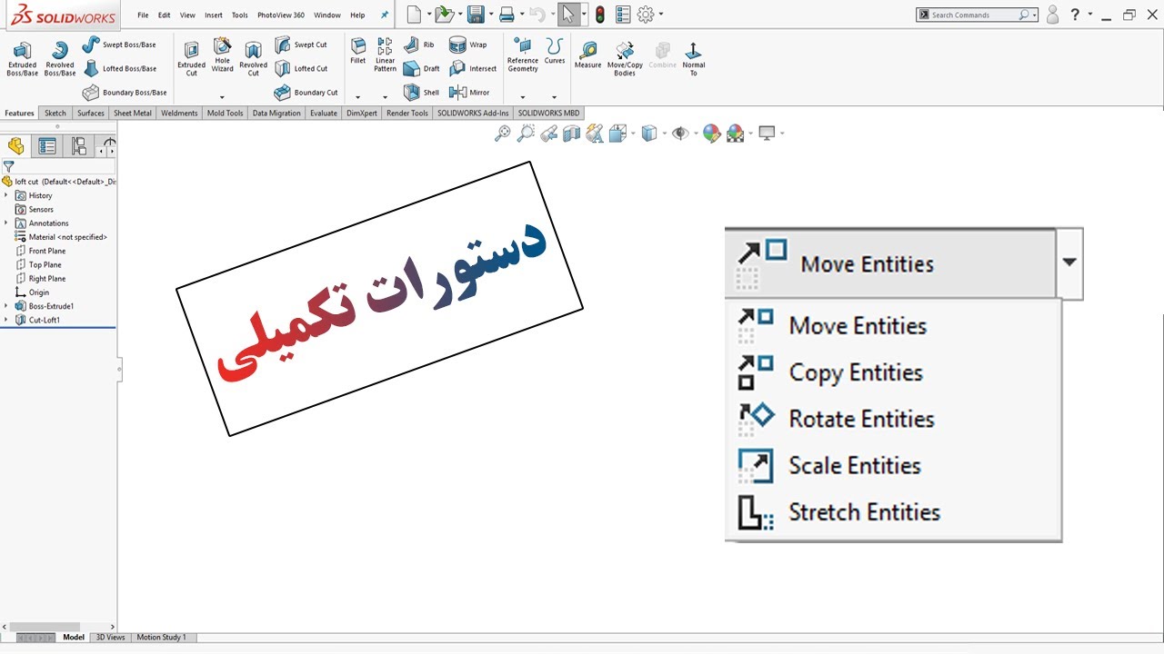Expand the History tree node
1164x654 pixels.
tap(6, 195)
